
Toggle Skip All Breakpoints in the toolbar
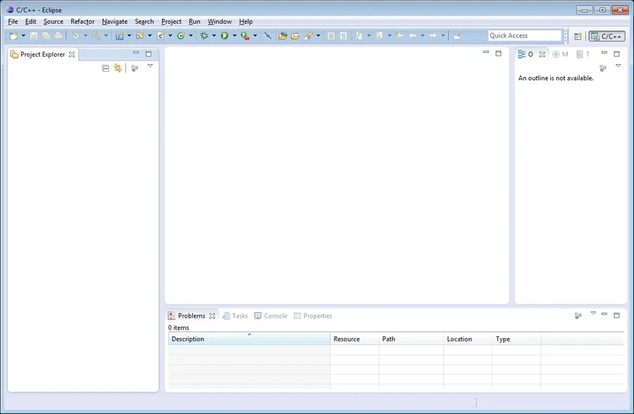coord(268,36)
